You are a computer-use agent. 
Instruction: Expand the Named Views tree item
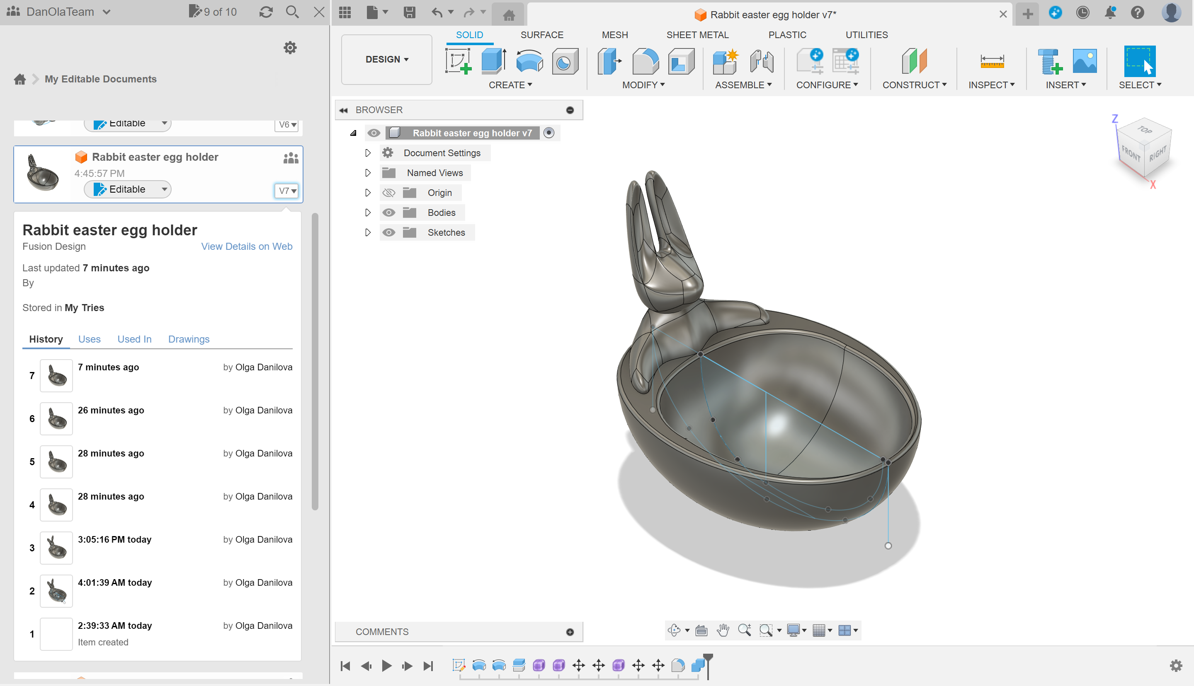coord(368,172)
